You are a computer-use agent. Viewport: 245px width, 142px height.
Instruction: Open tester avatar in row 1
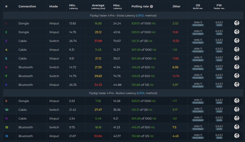pyautogui.click(x=237, y=23)
